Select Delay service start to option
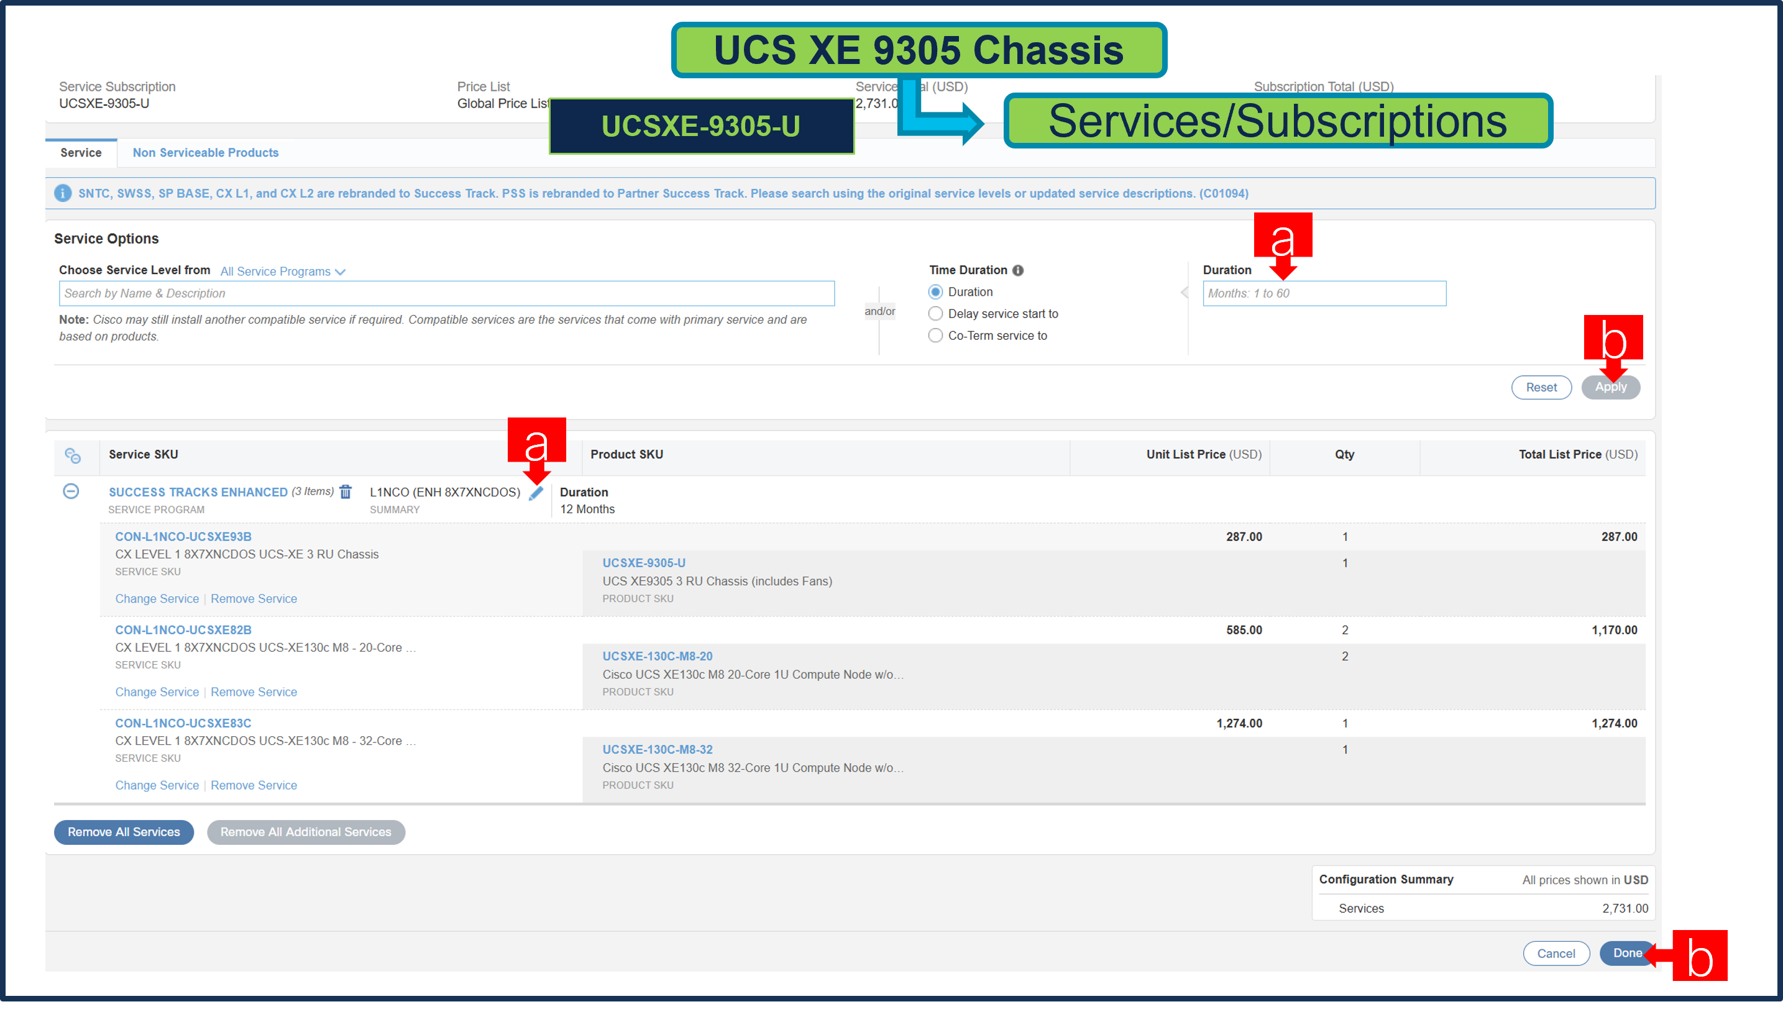The height and width of the screenshot is (1017, 1783). (935, 314)
